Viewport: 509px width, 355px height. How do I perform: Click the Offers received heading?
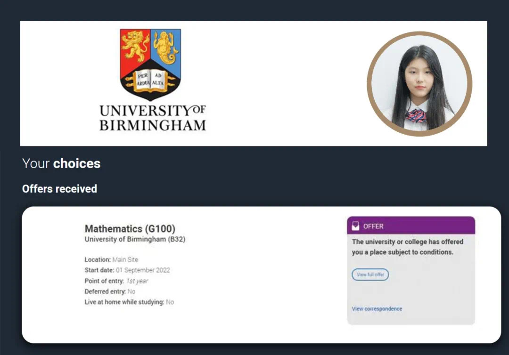pyautogui.click(x=59, y=189)
